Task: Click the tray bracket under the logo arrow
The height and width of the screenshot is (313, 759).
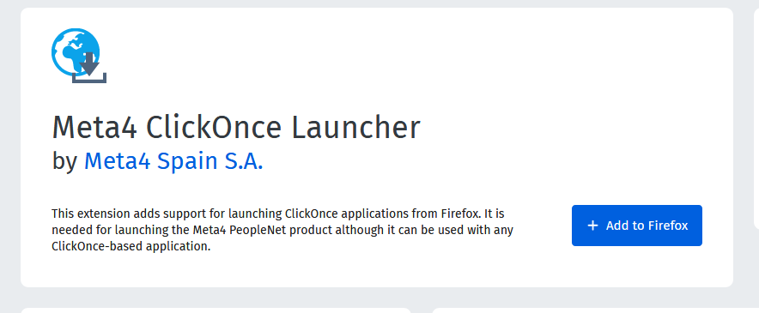Action: click(x=89, y=78)
